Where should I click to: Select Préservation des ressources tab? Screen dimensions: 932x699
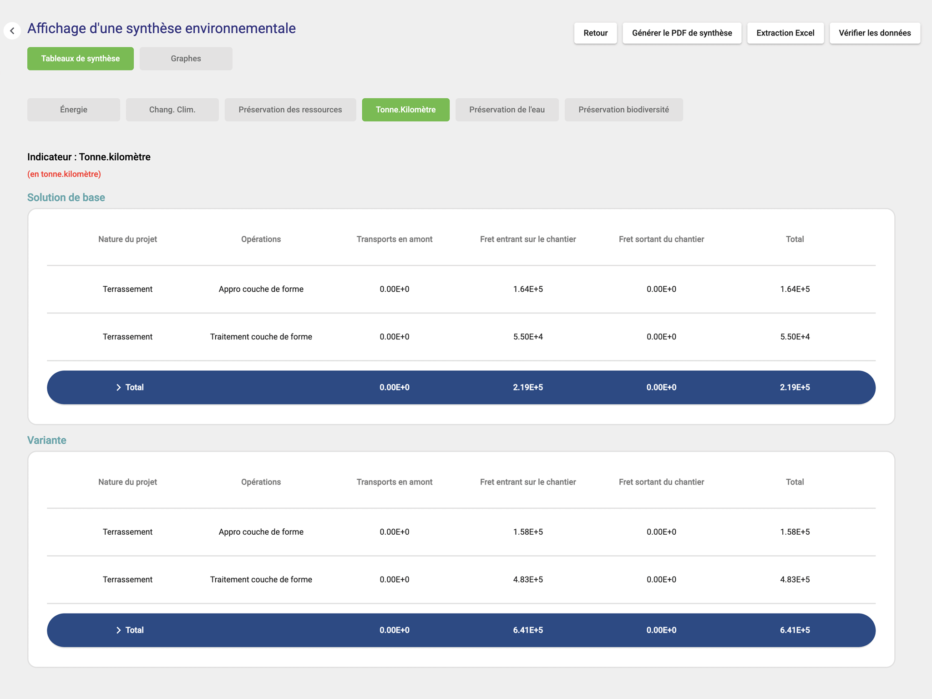tap(290, 110)
